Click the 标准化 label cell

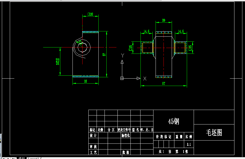point(126,136)
